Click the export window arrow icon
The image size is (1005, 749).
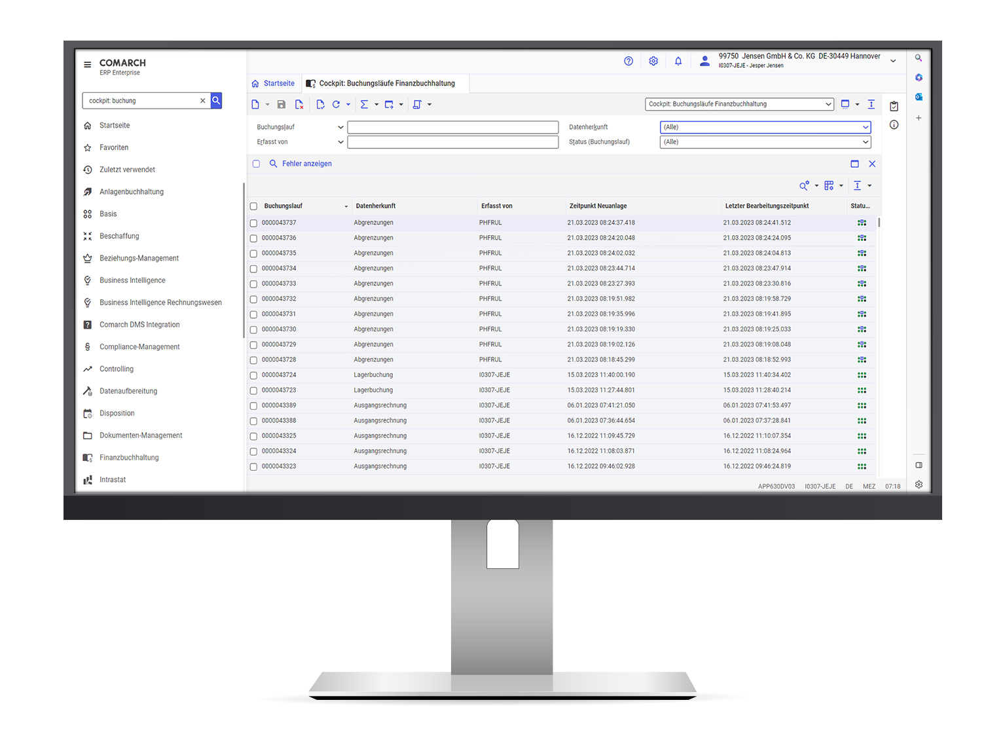389,105
